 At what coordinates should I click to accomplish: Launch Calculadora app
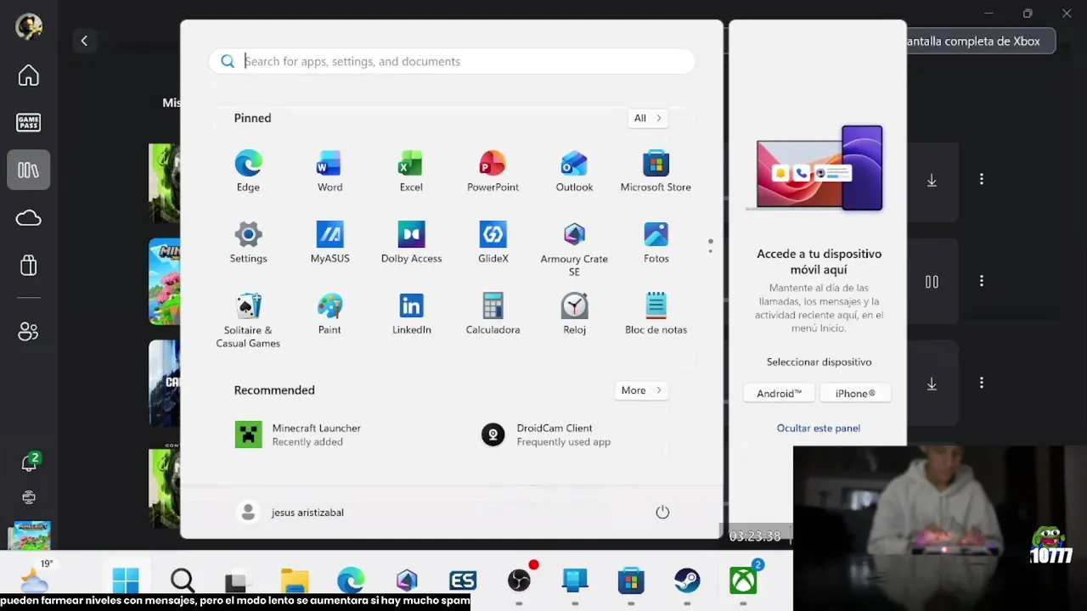[x=493, y=313]
